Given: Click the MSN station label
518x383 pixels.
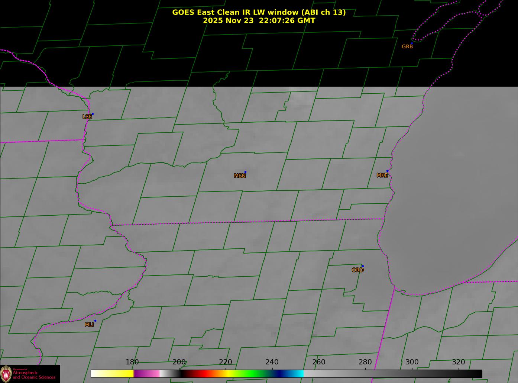Looking at the screenshot, I should 240,176.
